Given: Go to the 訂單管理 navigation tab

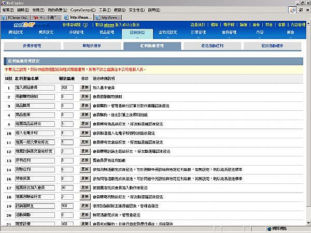Looking at the screenshot, I should tap(199, 32).
